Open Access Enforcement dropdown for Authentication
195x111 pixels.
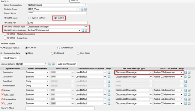[48, 86]
